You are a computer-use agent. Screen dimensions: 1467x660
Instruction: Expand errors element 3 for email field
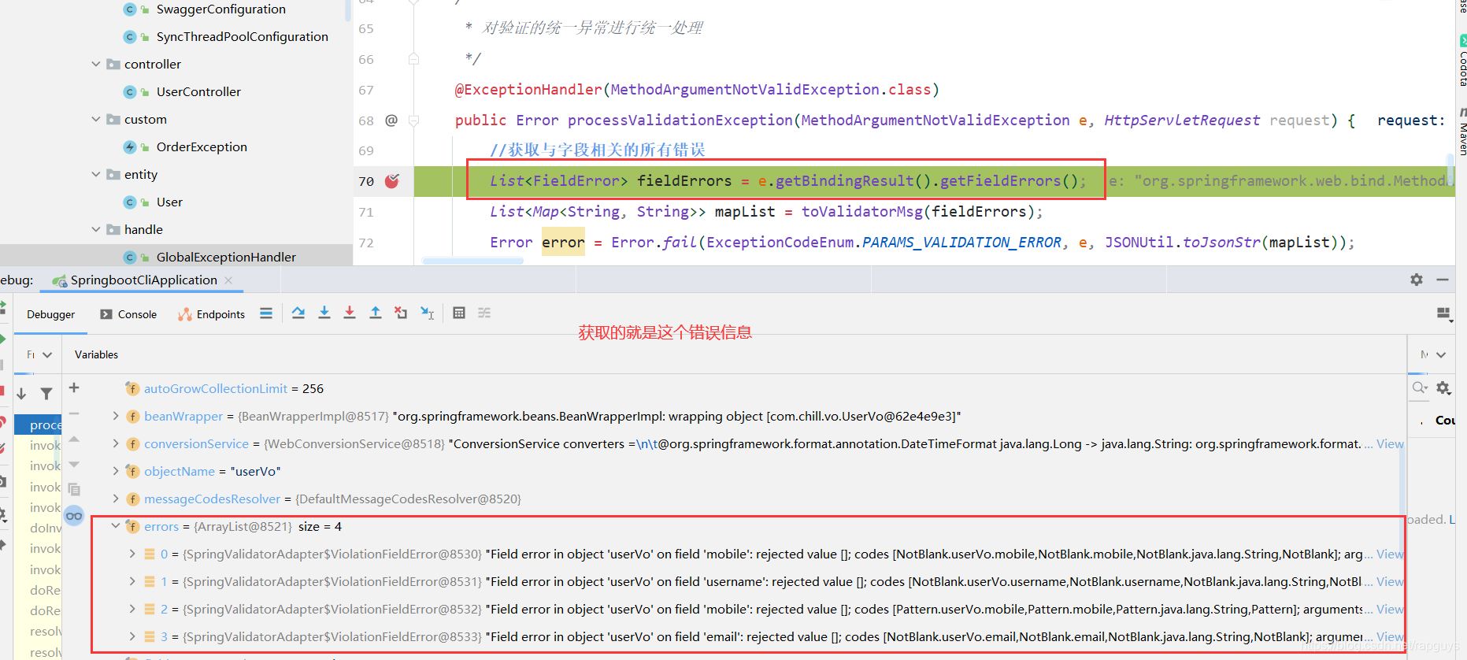[x=132, y=636]
